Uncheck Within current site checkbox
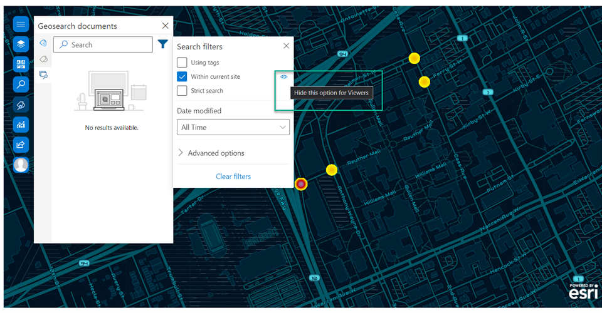Screen dimensions: 602x313 pos(182,76)
